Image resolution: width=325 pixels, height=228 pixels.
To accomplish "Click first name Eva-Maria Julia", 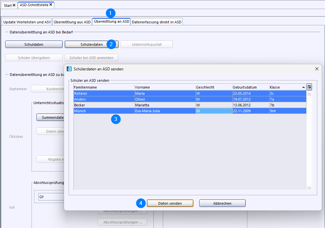I will click(148, 111).
